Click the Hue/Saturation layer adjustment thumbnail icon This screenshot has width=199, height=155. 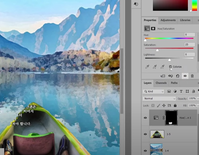156,118
